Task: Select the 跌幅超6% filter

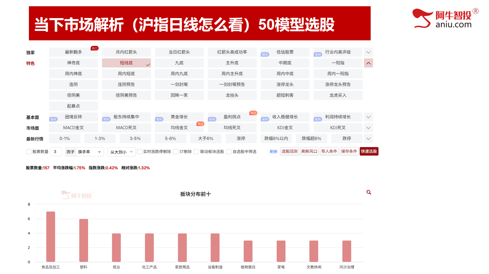Action: (x=311, y=138)
